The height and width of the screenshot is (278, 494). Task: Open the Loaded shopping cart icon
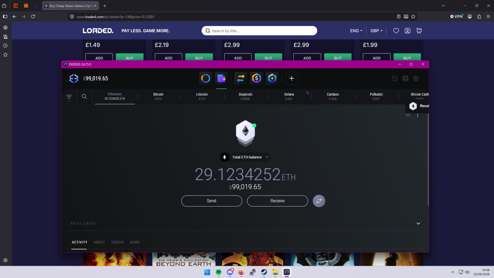coord(419,31)
